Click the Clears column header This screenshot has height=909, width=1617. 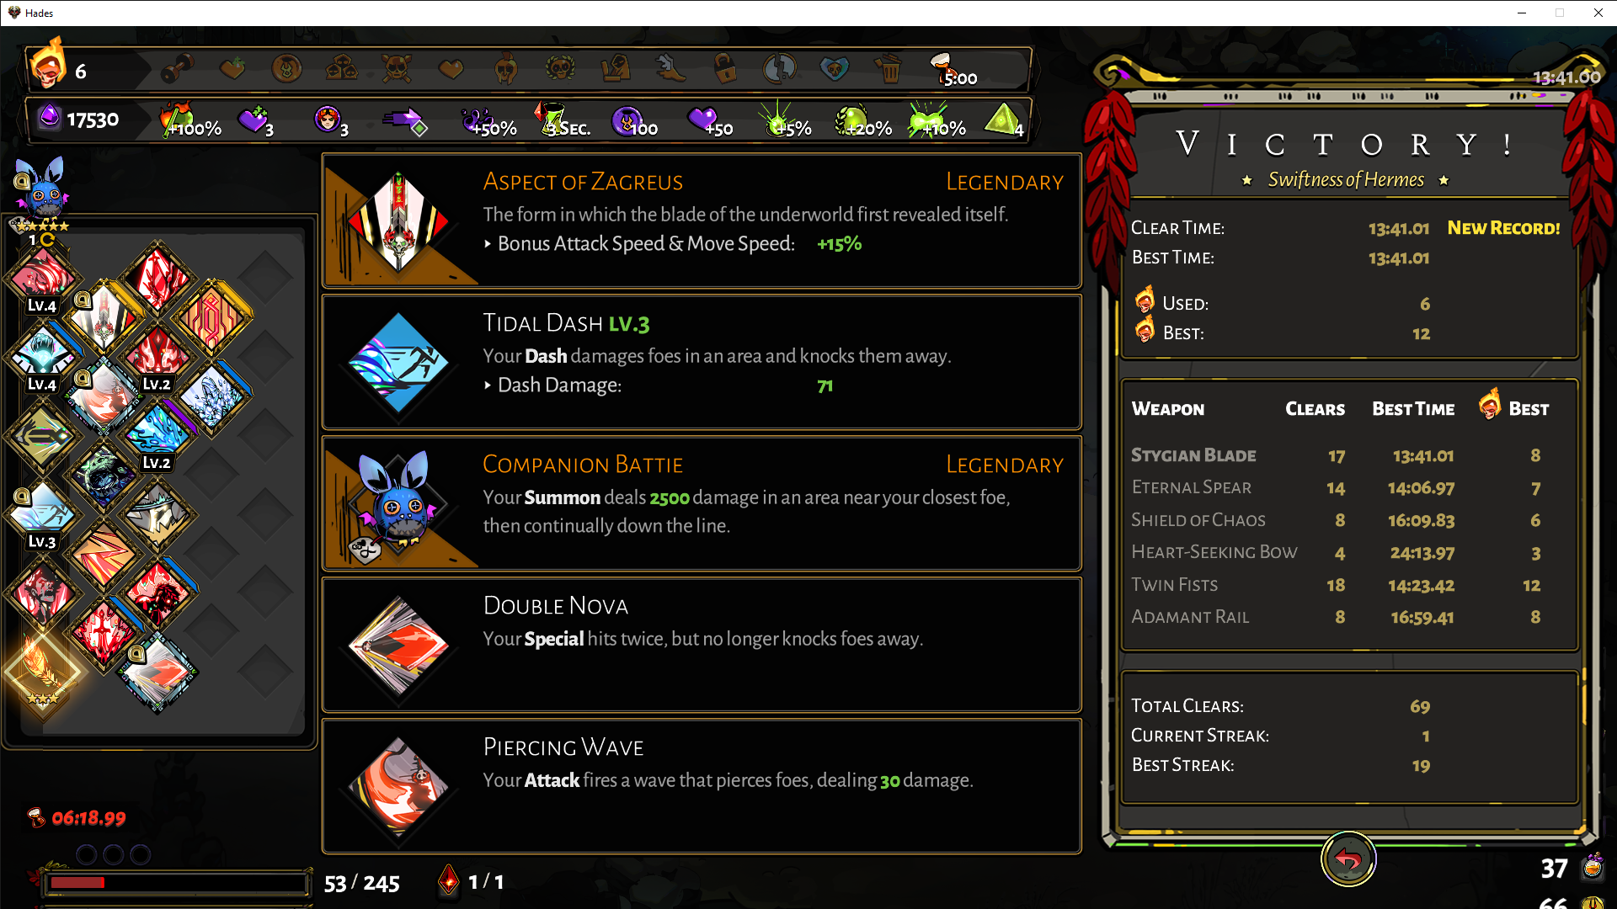click(1315, 409)
